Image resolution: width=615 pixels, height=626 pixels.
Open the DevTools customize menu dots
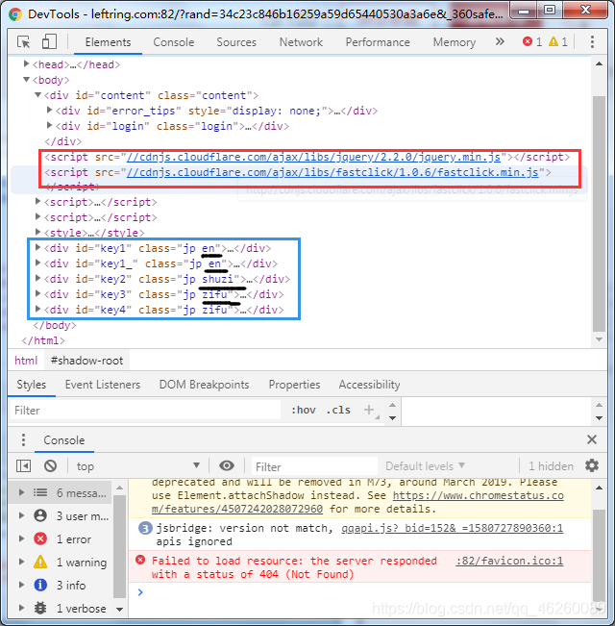pos(592,42)
